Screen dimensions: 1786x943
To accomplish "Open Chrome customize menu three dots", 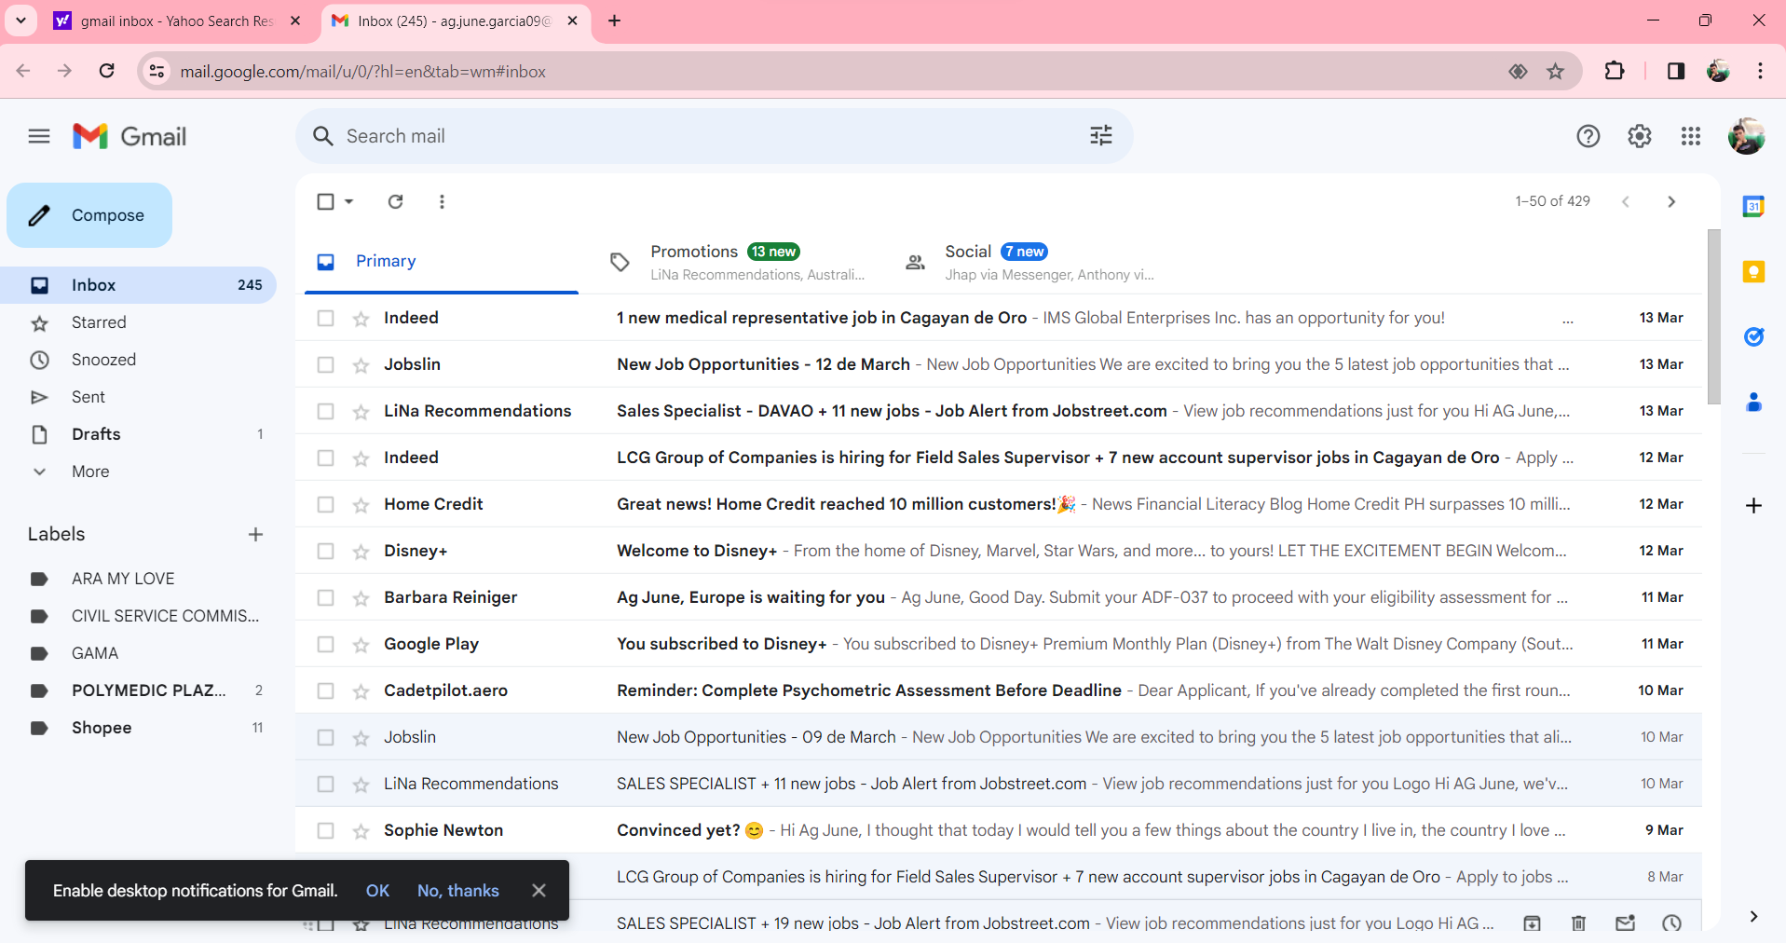I will (1760, 72).
